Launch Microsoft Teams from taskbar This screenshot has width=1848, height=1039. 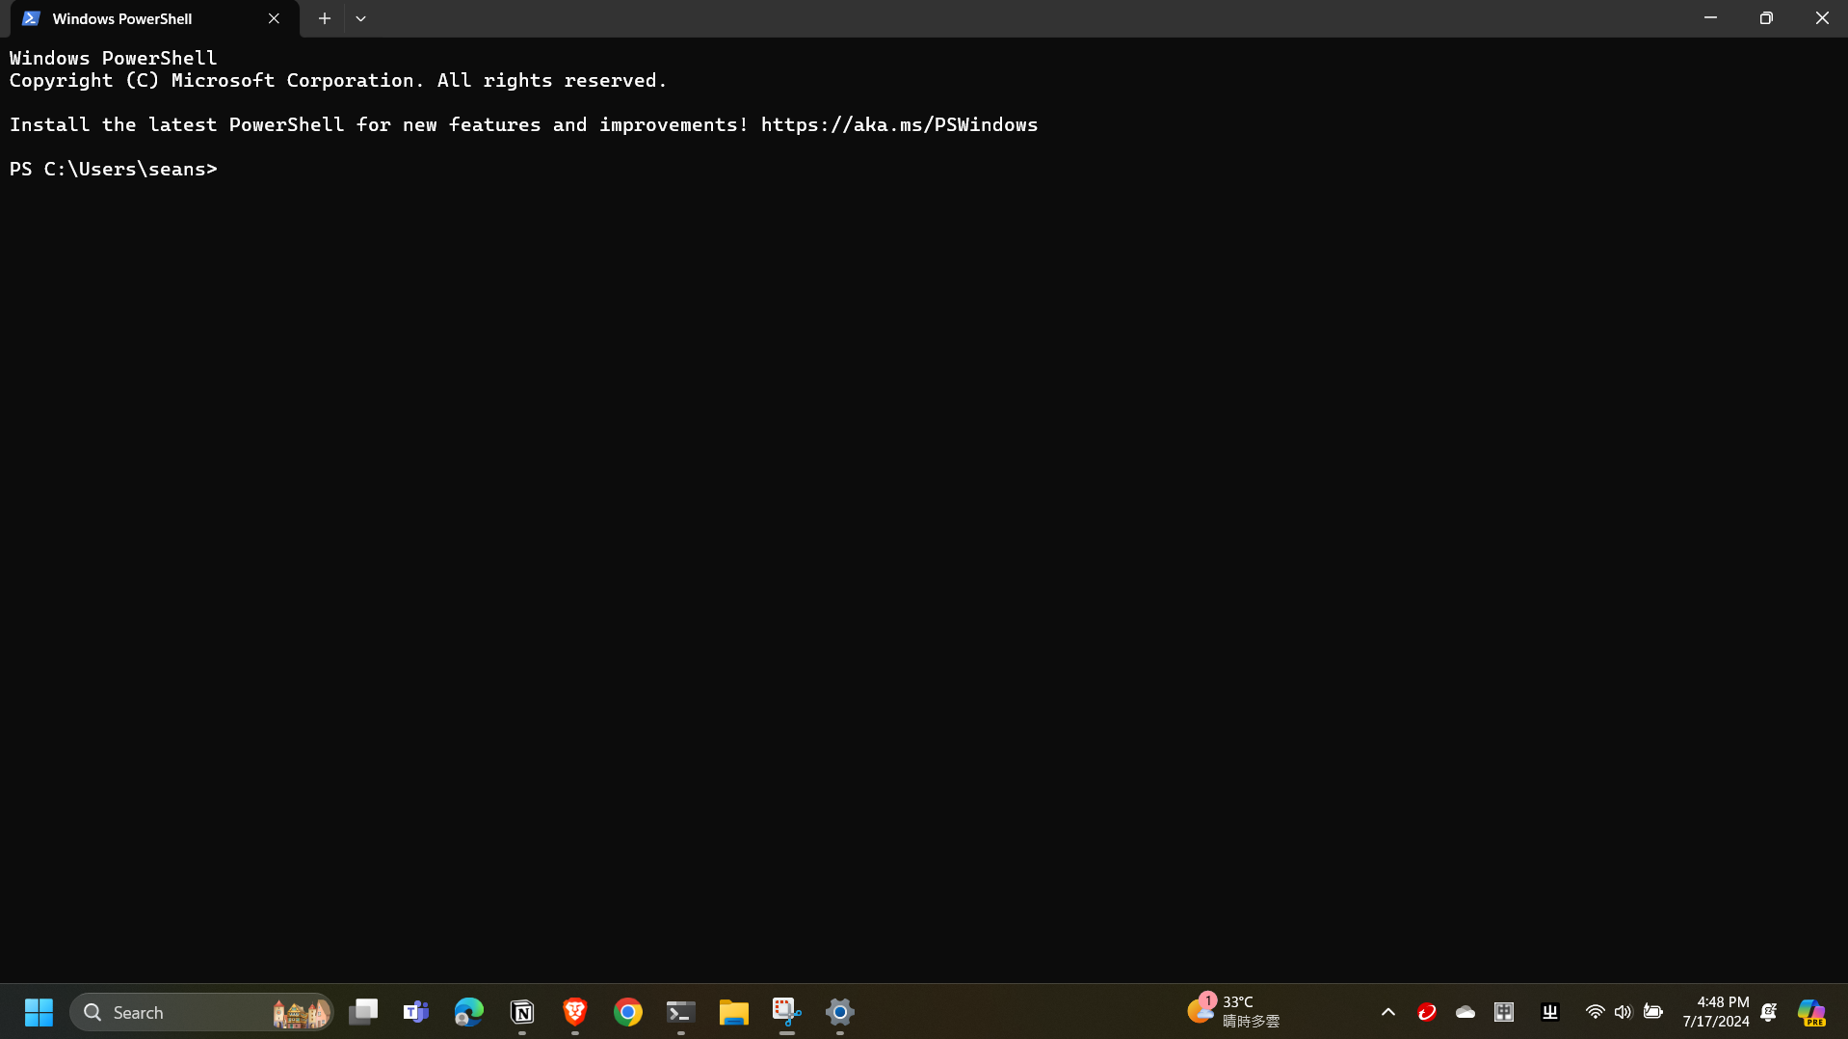(x=416, y=1012)
